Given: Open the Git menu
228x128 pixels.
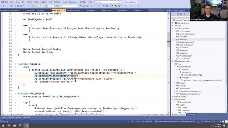Looking at the screenshot, I should [x=23, y=2].
